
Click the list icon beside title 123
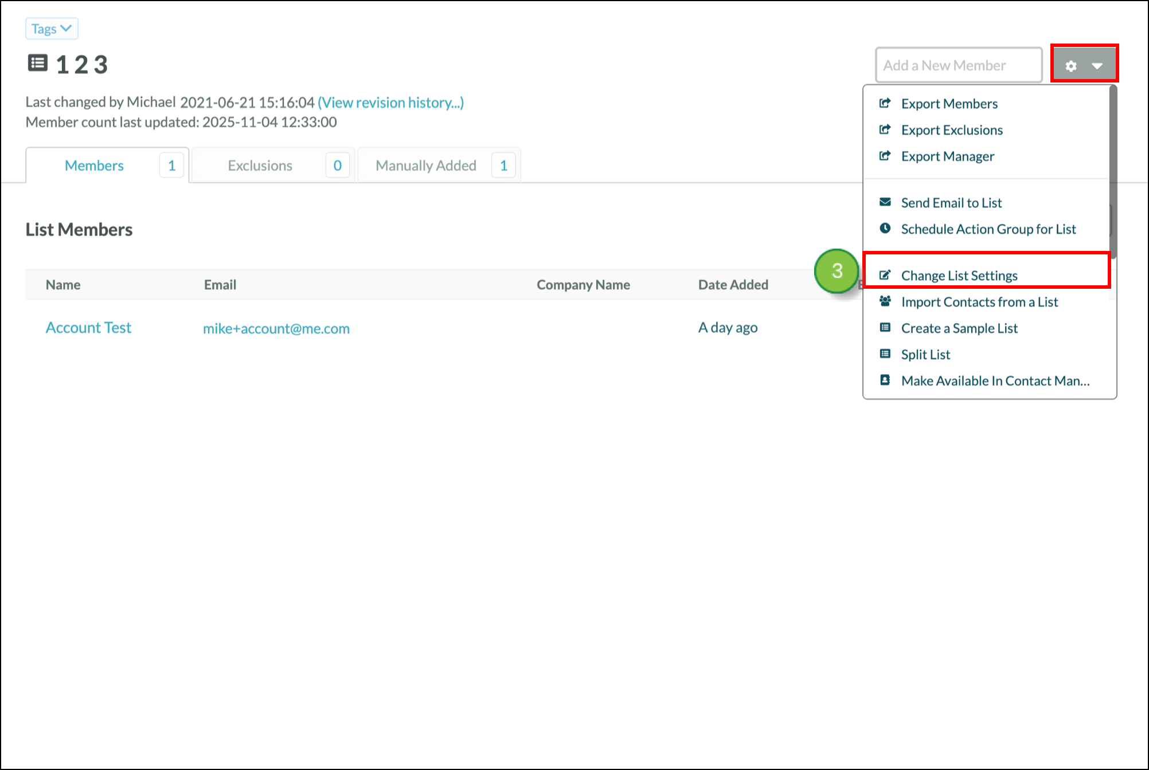[x=38, y=63]
